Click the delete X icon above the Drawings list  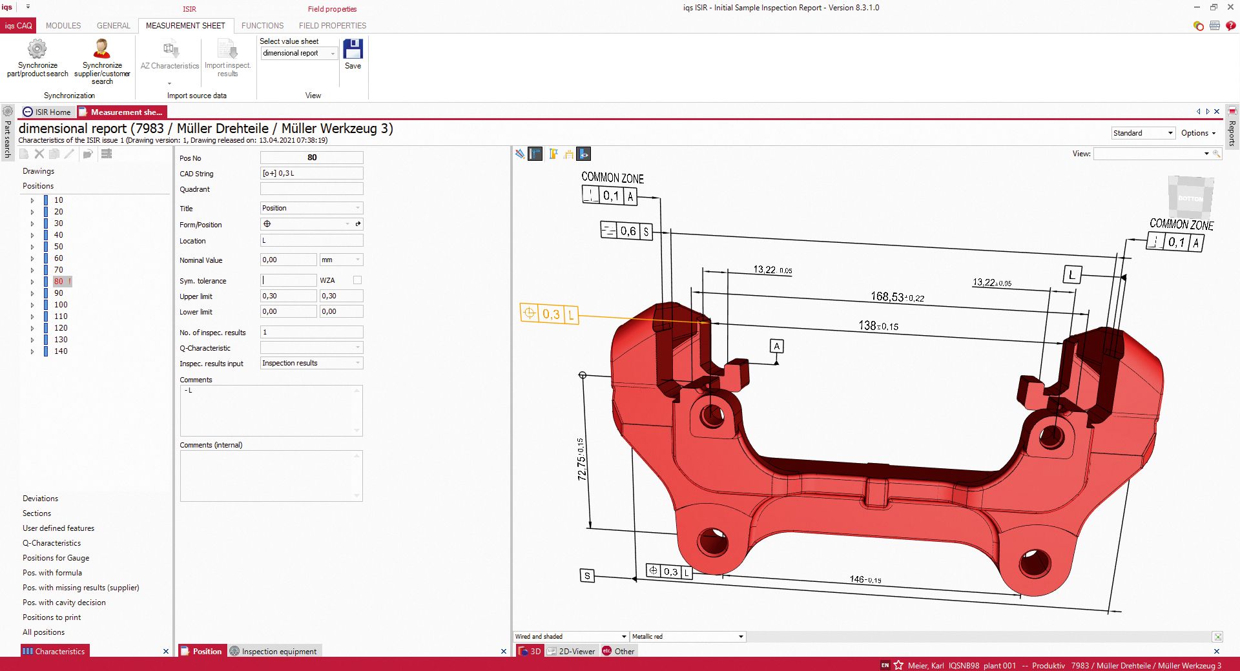[x=39, y=154]
